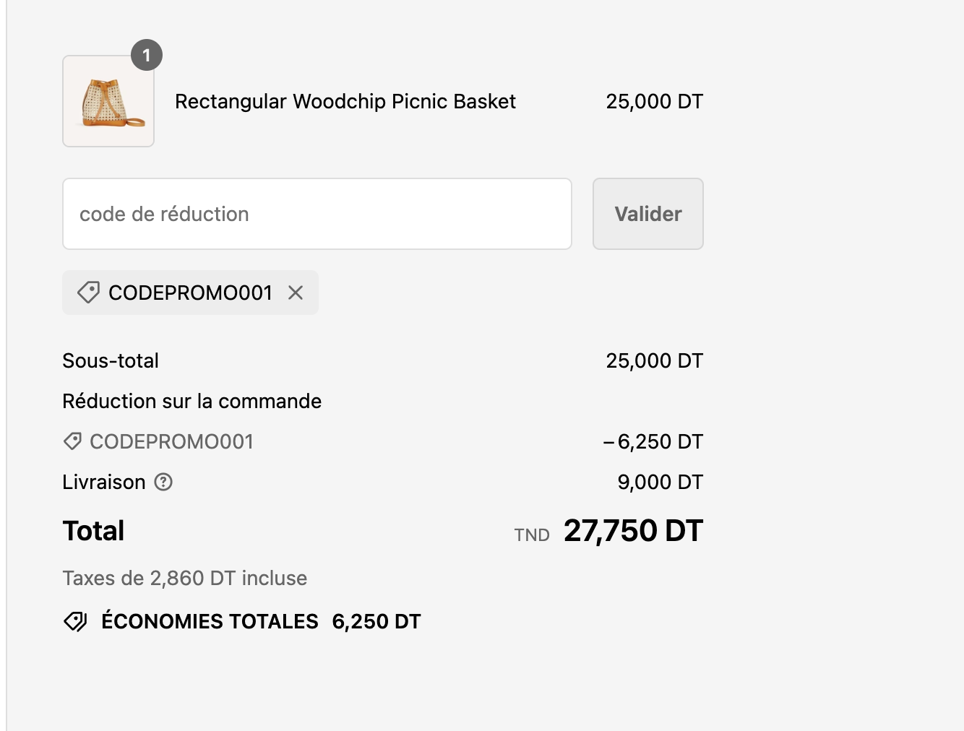
Task: Click the total amount 27,750 DT
Action: (633, 531)
